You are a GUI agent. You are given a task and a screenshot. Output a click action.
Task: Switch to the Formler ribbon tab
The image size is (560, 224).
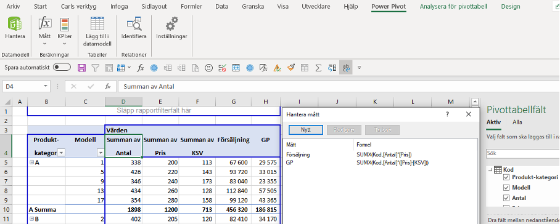tap(191, 6)
